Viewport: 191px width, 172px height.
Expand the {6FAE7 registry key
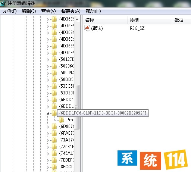pos(48,134)
